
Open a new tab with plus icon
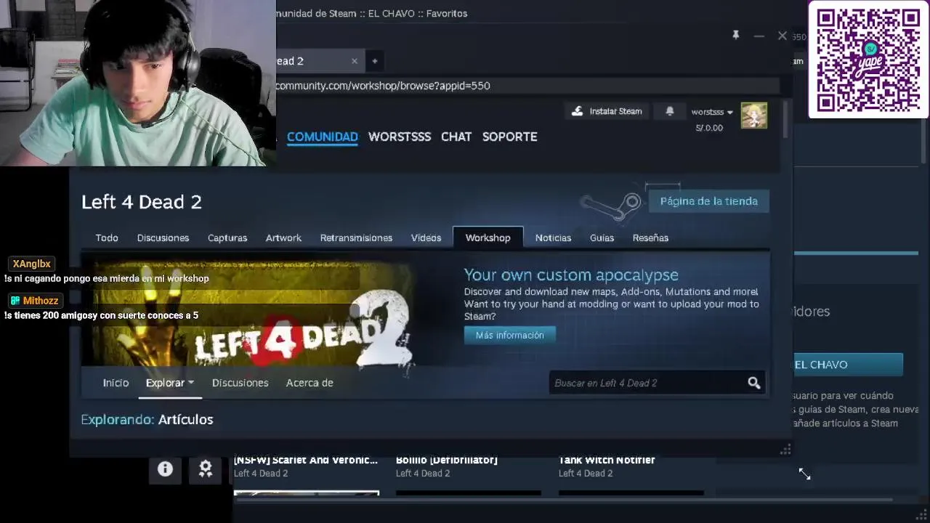pyautogui.click(x=375, y=61)
